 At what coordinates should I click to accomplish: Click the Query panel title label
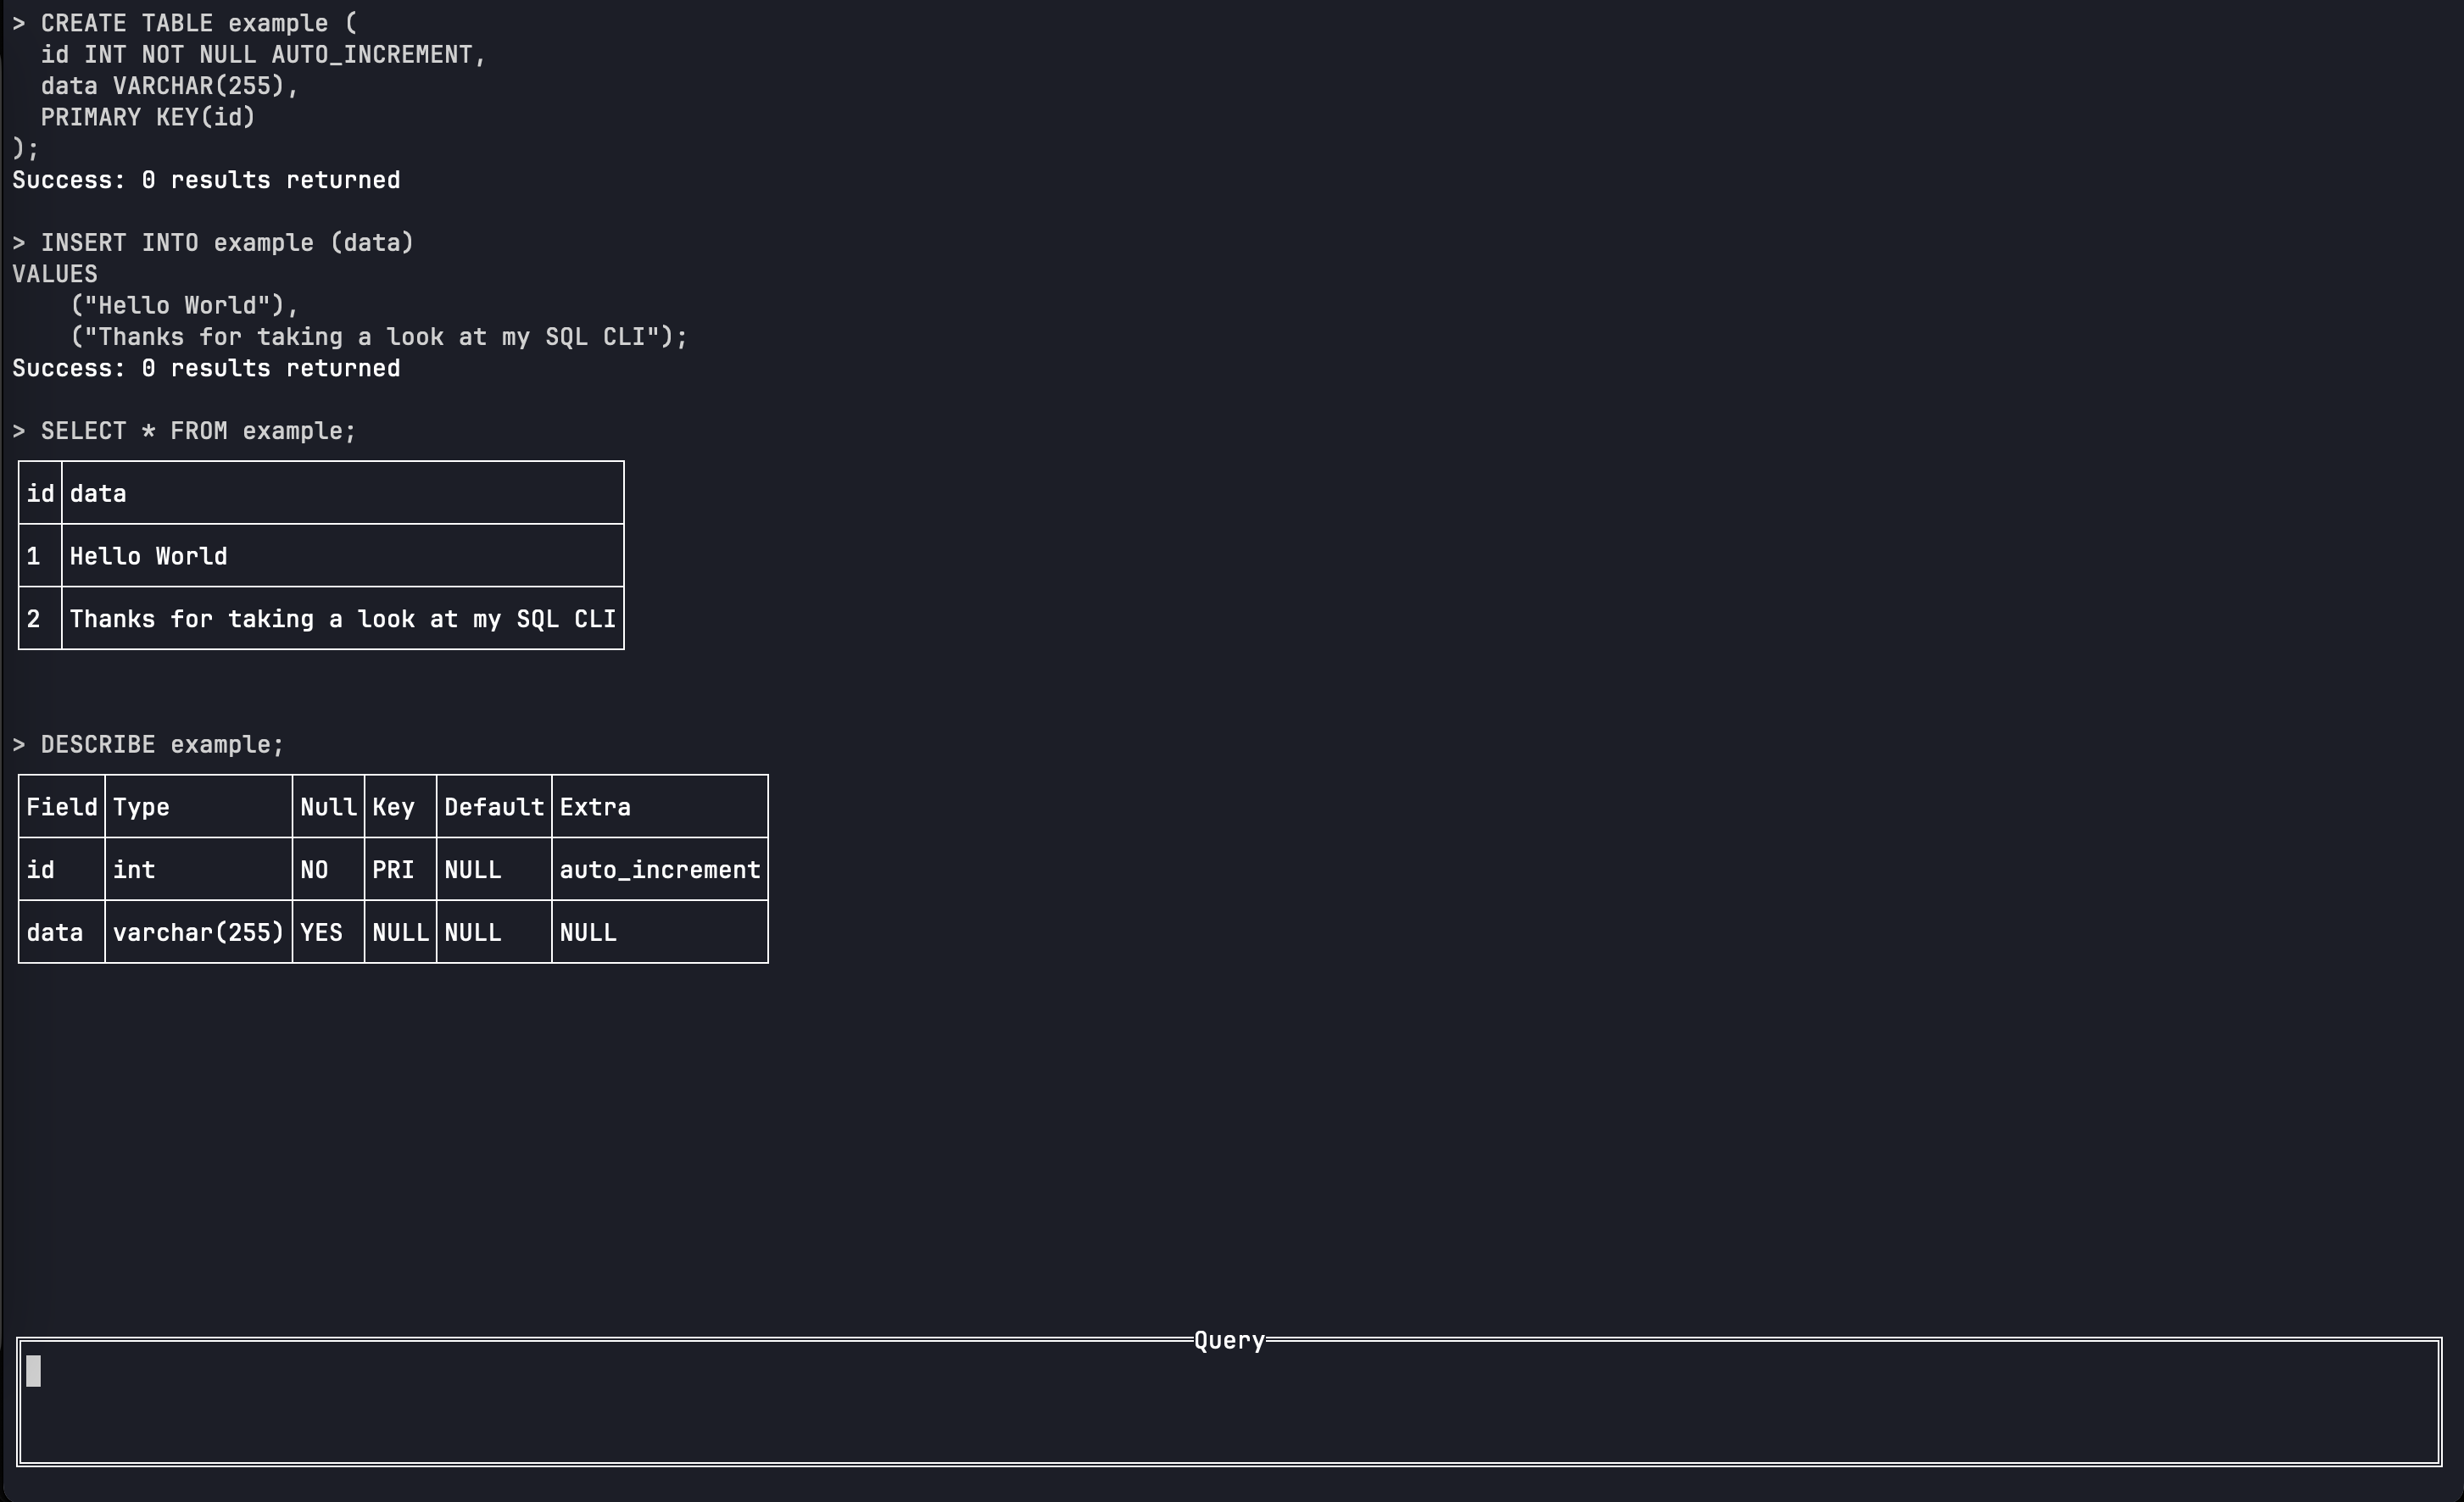point(1228,1340)
